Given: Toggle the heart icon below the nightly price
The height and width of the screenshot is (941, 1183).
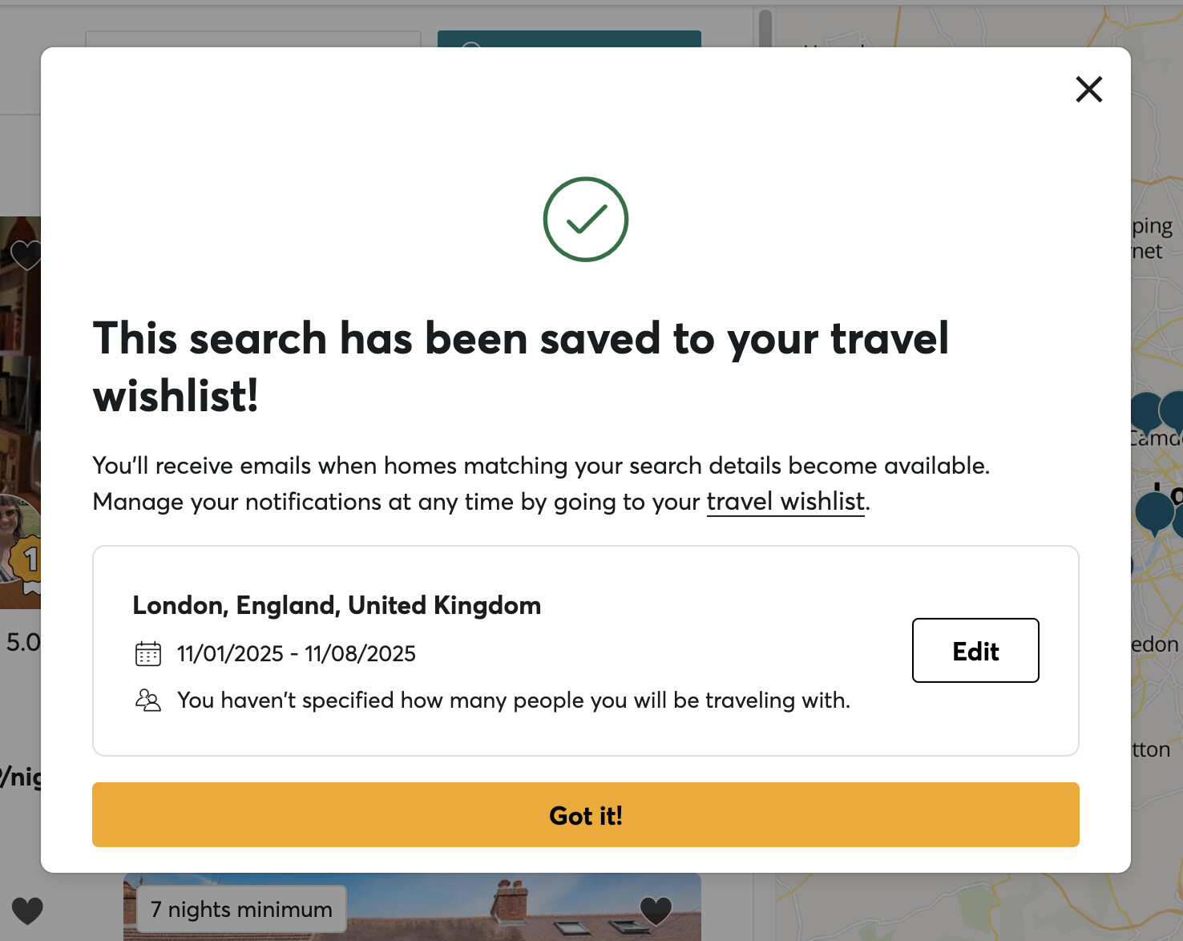Looking at the screenshot, I should (27, 911).
